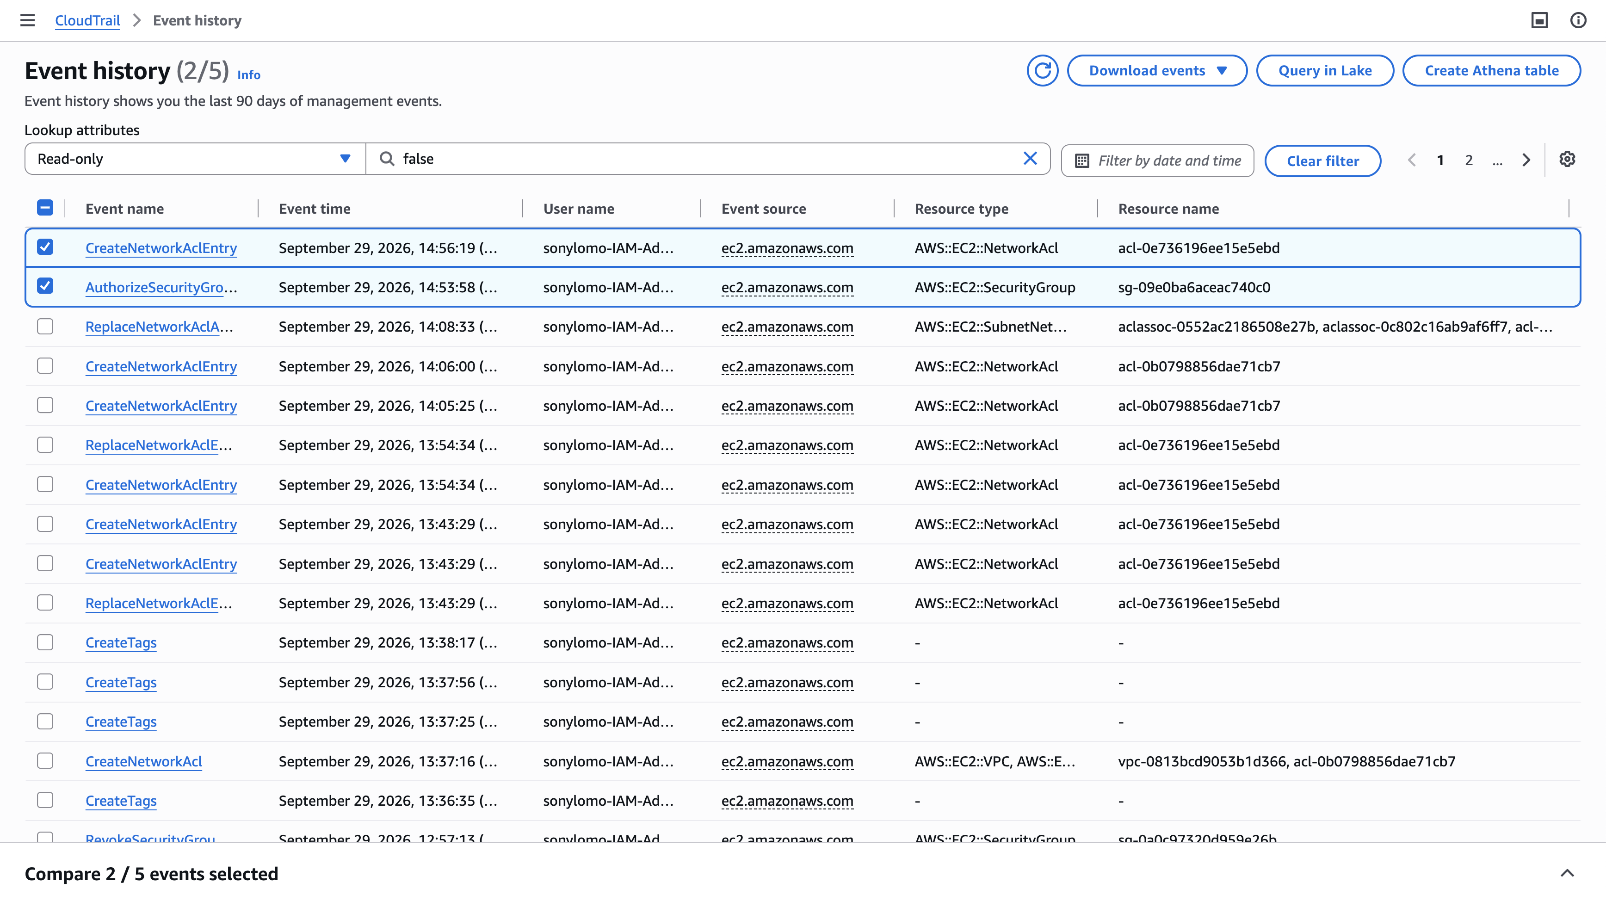Click the calendar icon in date filter
1606x901 pixels.
click(1081, 161)
